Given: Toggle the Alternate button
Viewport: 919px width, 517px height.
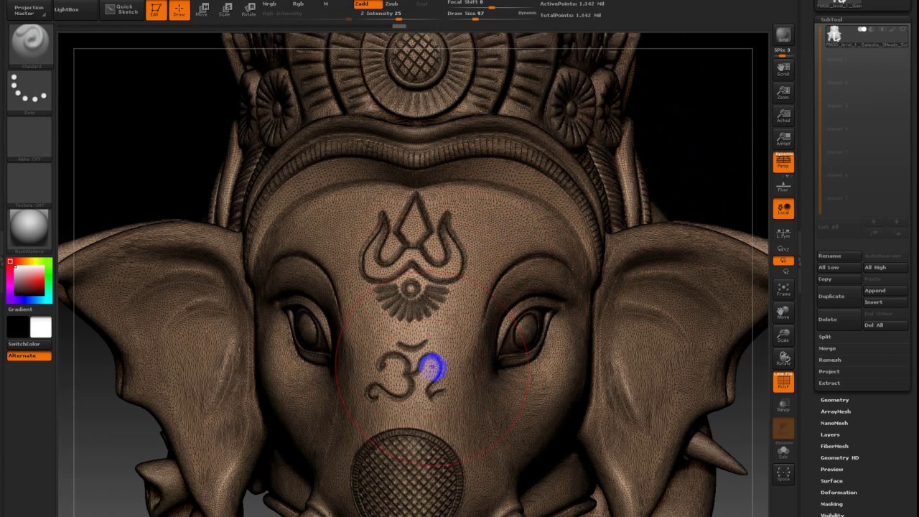Looking at the screenshot, I should 29,356.
